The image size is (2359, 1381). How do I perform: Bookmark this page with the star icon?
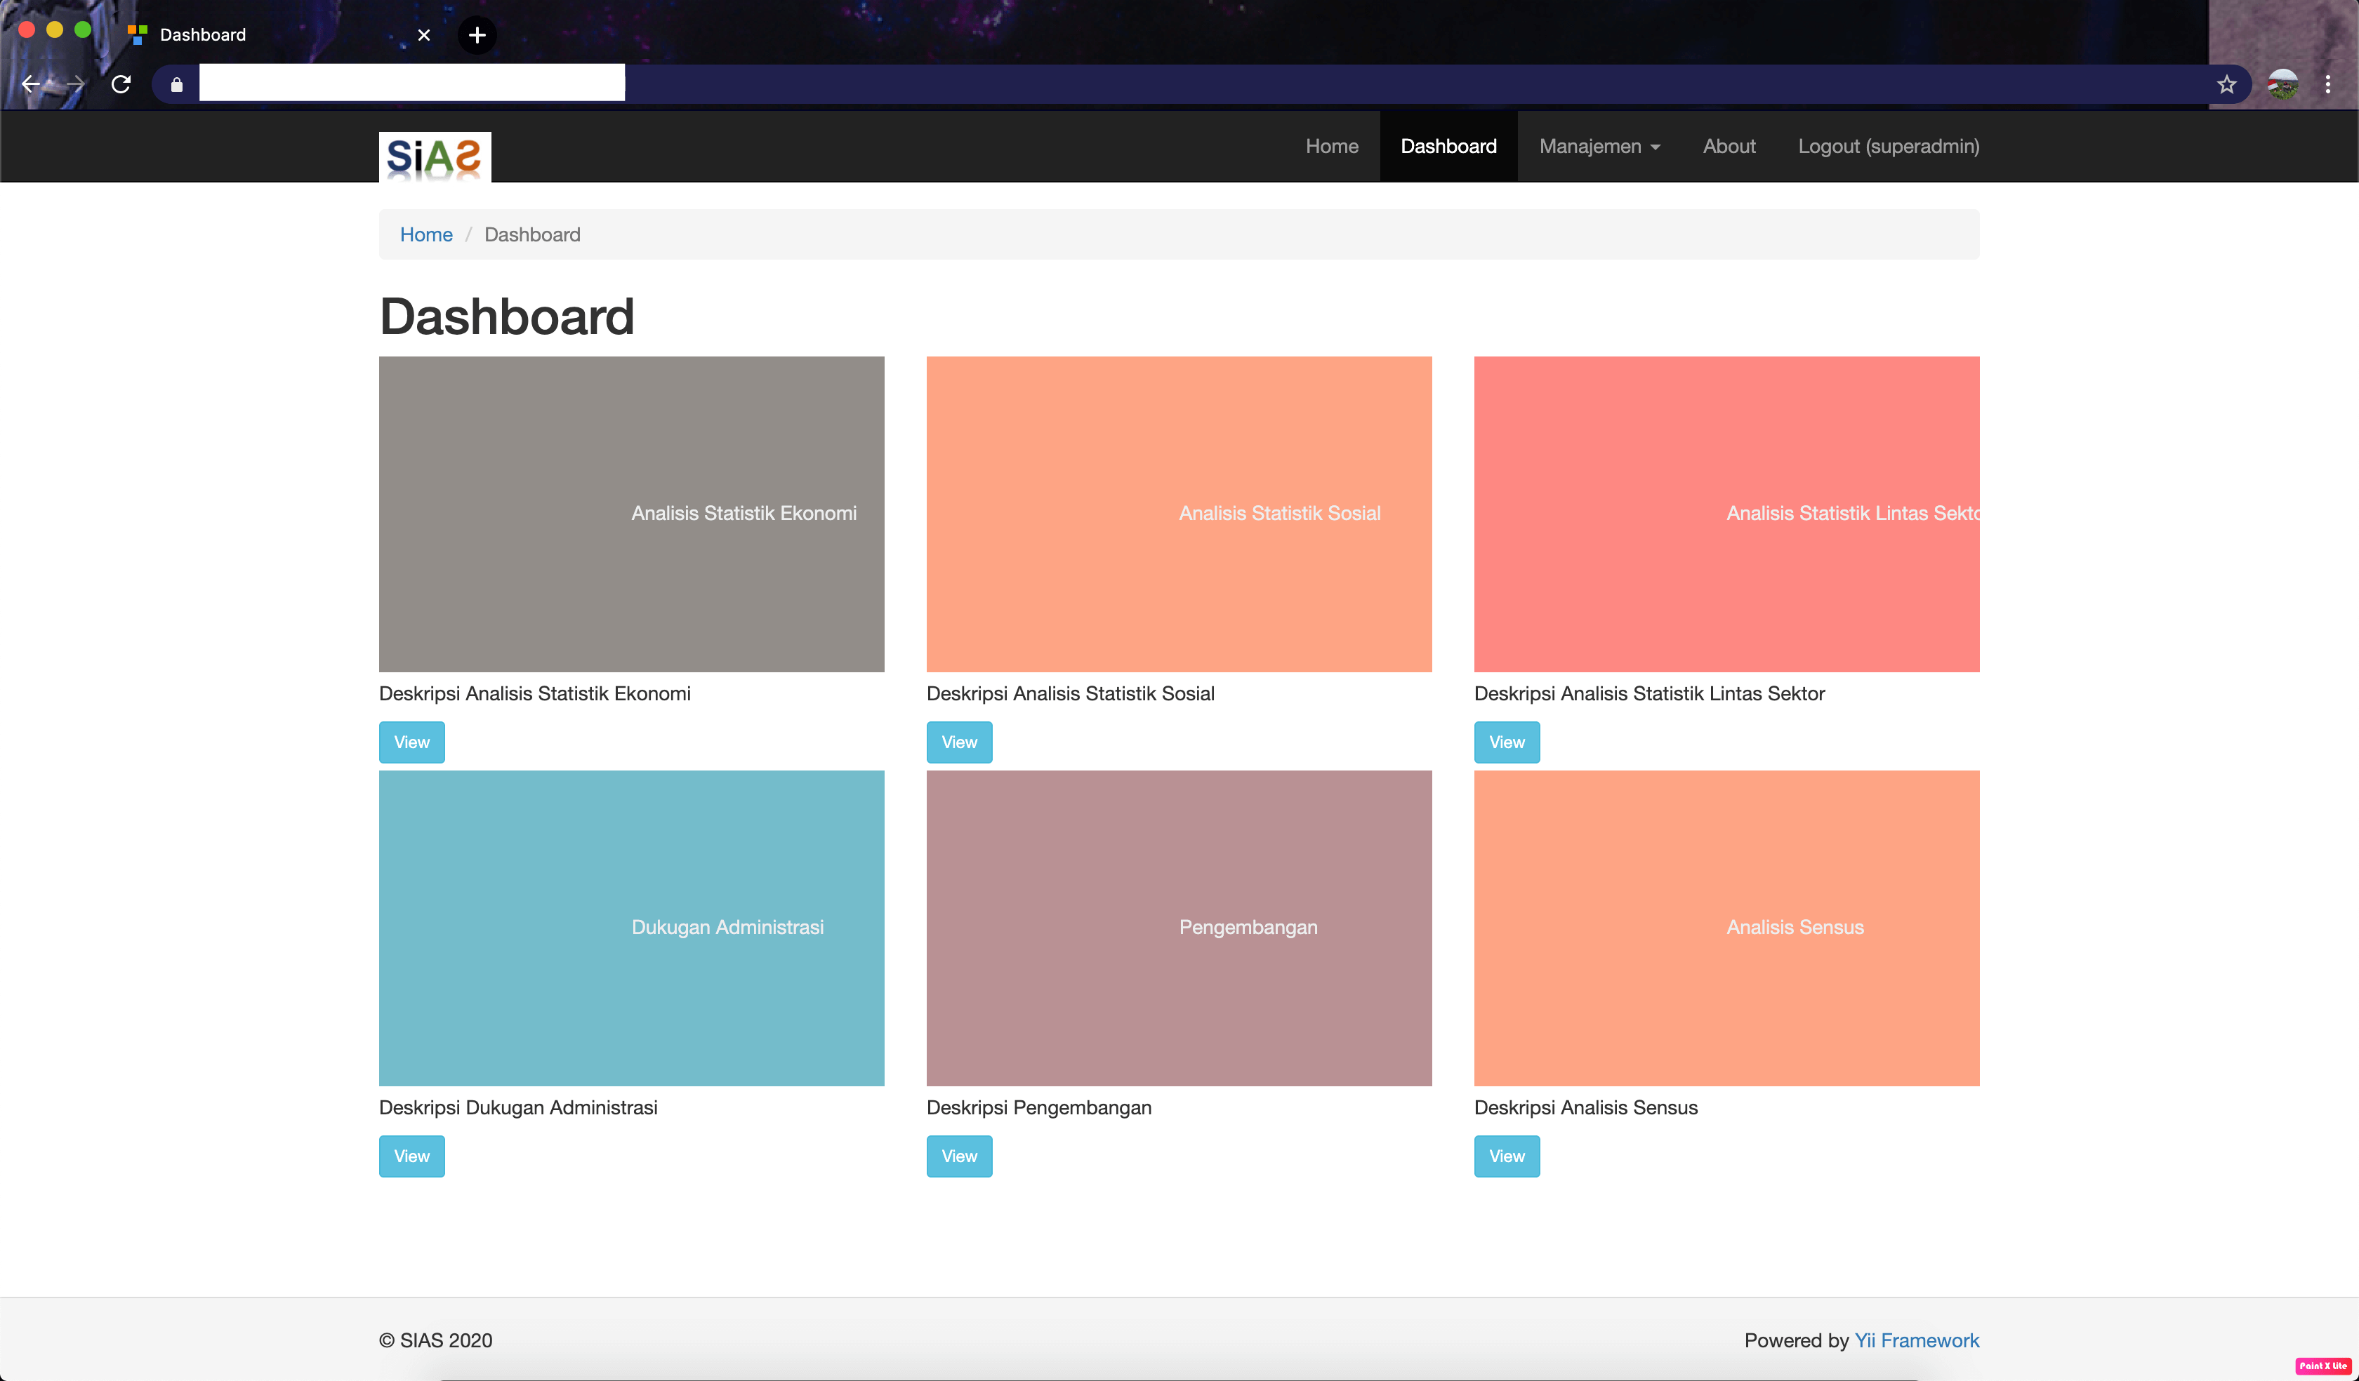pos(2226,85)
